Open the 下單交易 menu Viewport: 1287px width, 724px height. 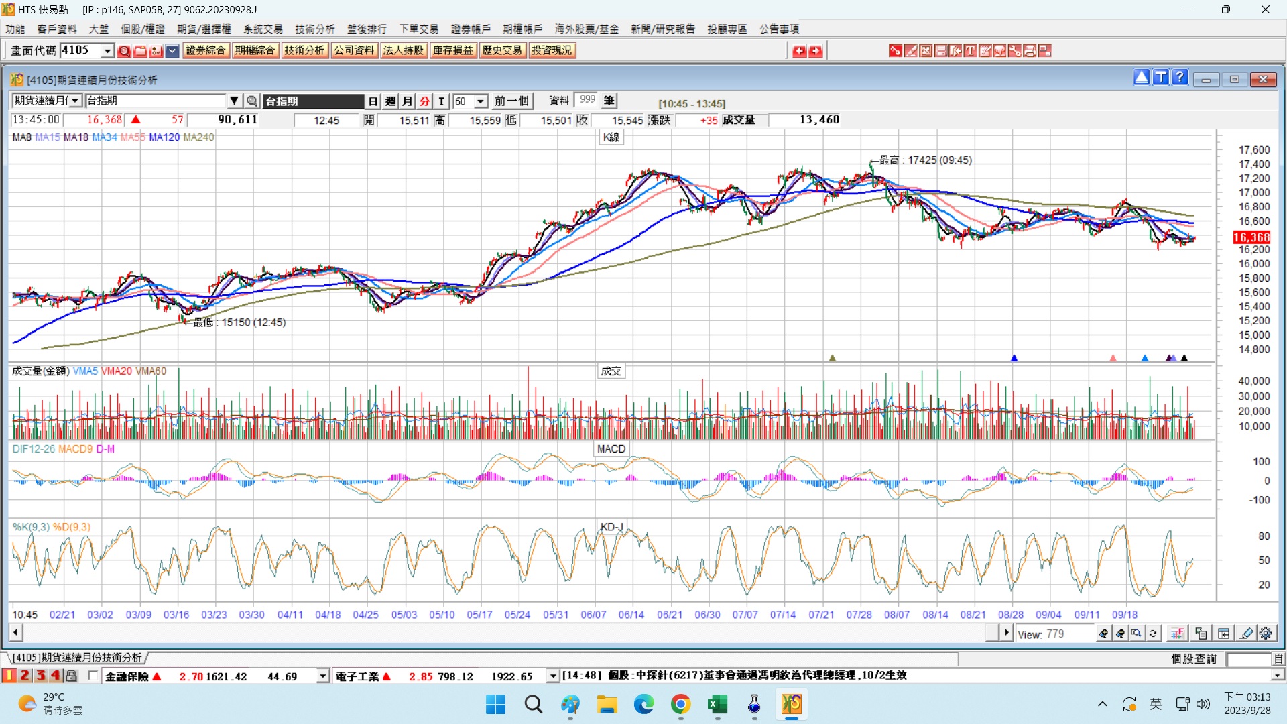(418, 29)
